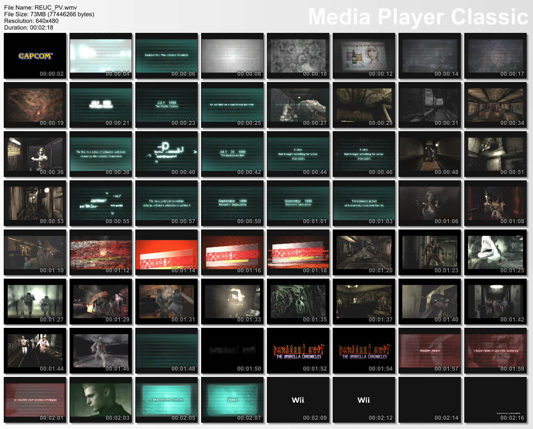
Task: Click the File Size 73MB text
Action: click(x=49, y=14)
